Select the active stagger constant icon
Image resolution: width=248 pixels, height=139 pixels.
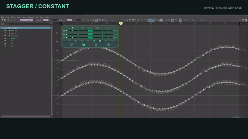click(84, 44)
